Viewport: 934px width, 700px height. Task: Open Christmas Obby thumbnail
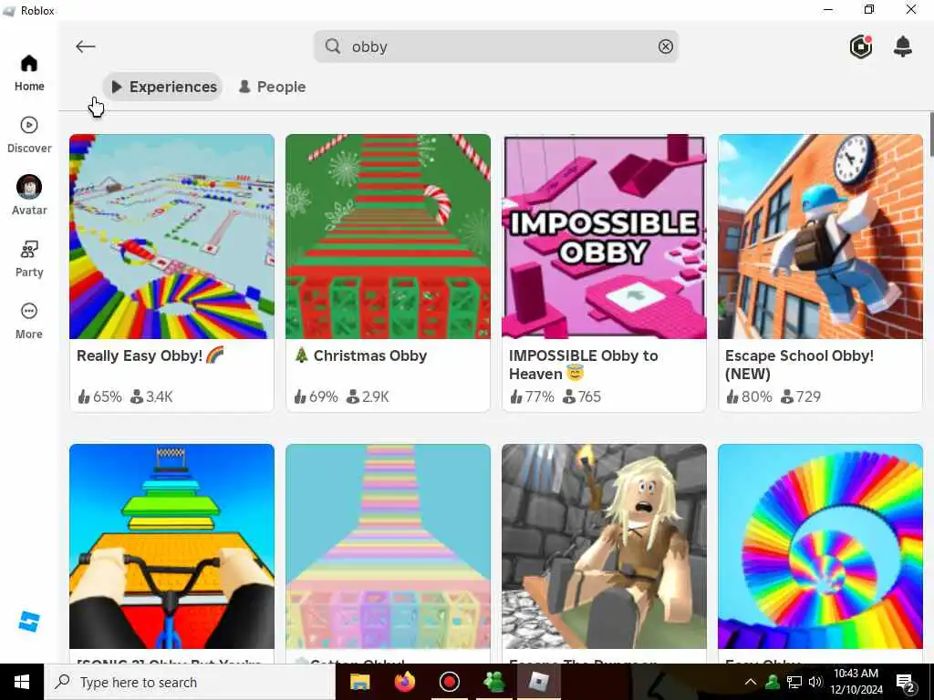(x=389, y=236)
